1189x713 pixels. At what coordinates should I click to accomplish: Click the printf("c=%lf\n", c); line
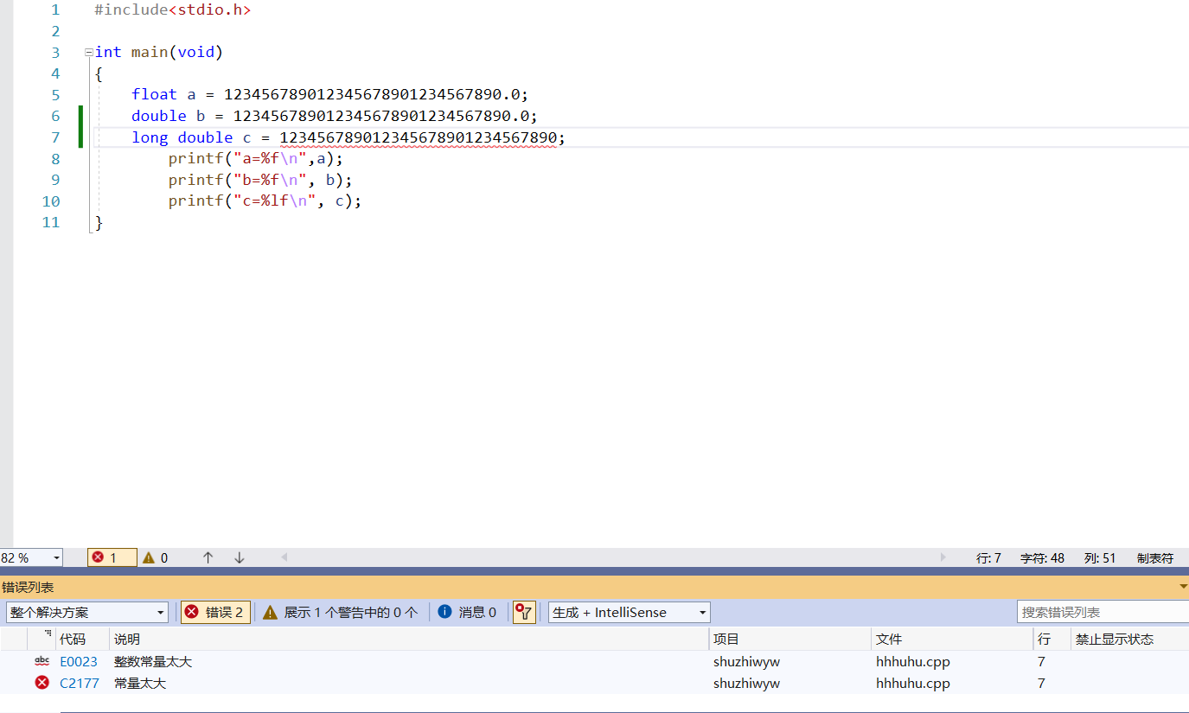click(x=265, y=201)
